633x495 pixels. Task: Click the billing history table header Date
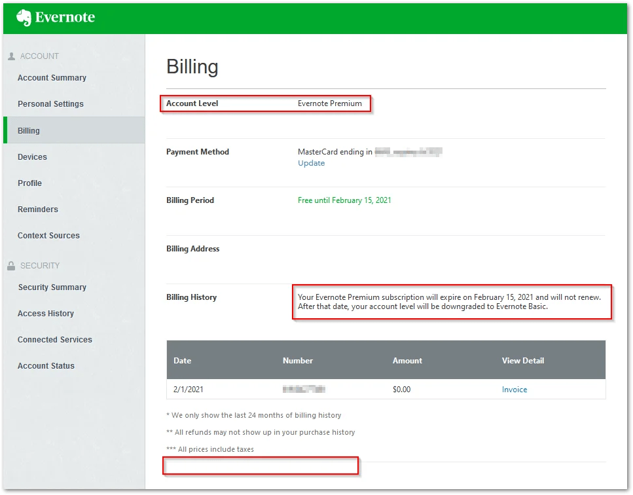182,360
